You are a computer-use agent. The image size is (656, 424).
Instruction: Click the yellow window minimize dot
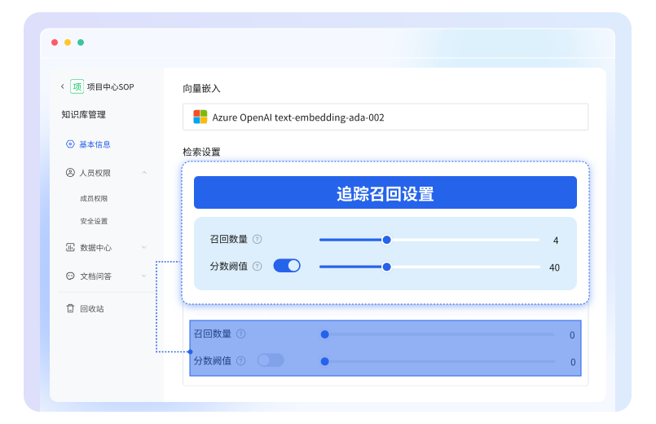[x=68, y=42]
